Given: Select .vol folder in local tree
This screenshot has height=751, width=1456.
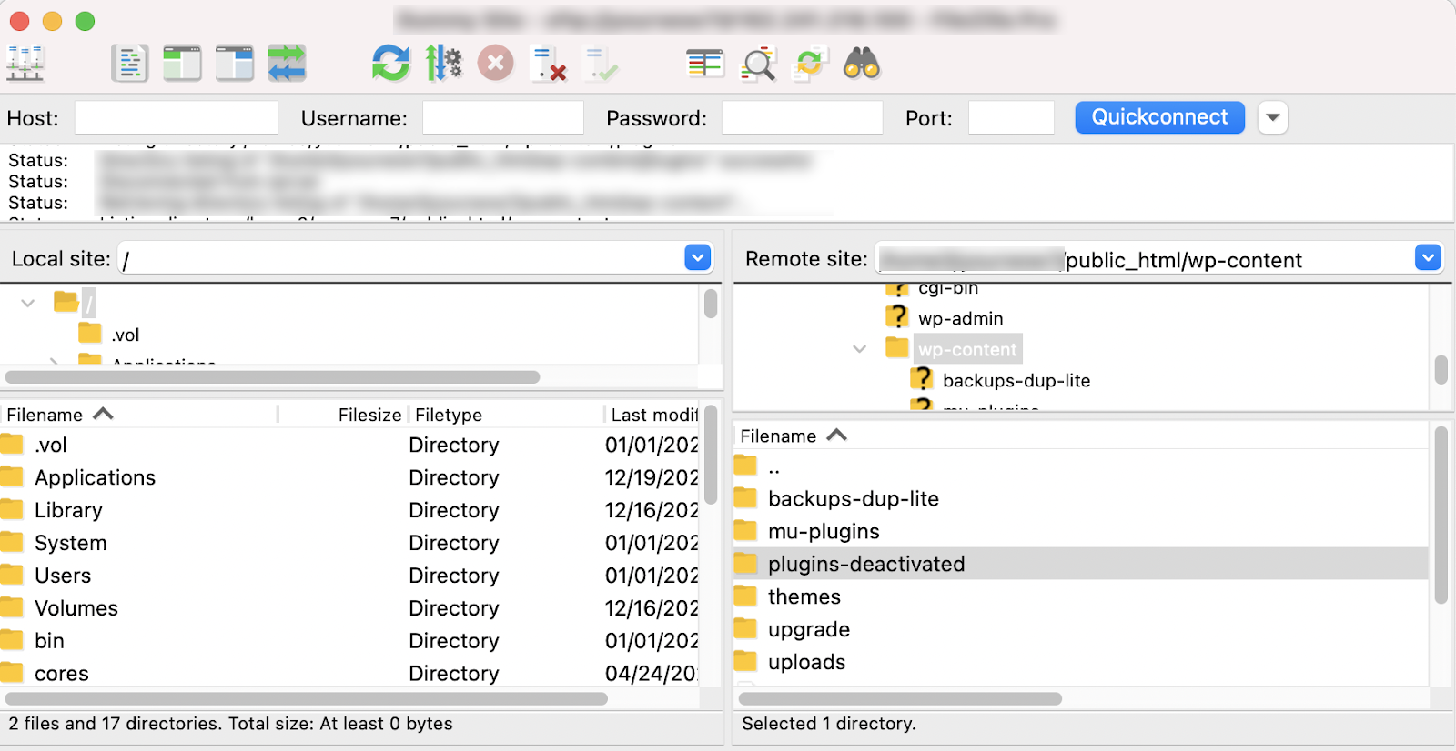Looking at the screenshot, I should click(126, 335).
